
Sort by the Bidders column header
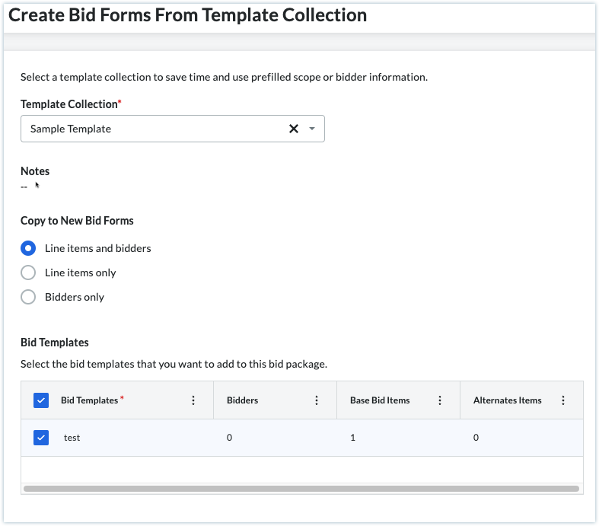coord(242,400)
